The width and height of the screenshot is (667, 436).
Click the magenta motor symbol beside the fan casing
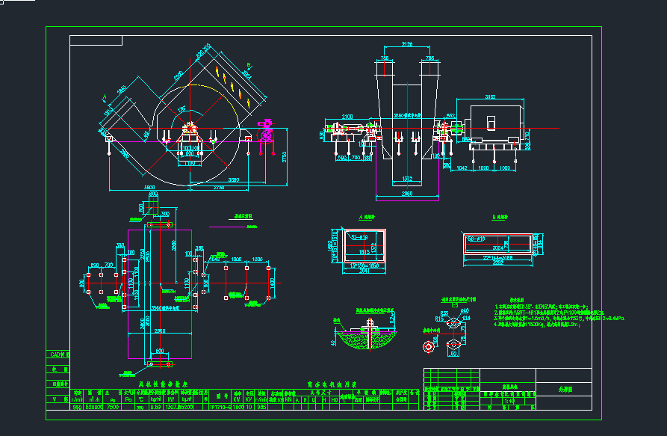coord(265,133)
